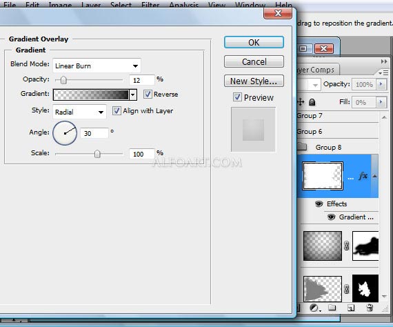Click the New Style... button

click(x=254, y=81)
